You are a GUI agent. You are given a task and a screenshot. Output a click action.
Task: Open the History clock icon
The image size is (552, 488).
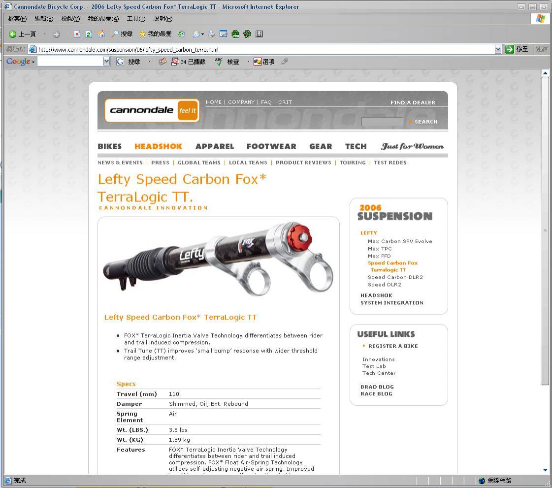(x=181, y=34)
